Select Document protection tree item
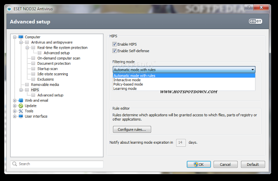This screenshot has width=278, height=181. pos(54,63)
